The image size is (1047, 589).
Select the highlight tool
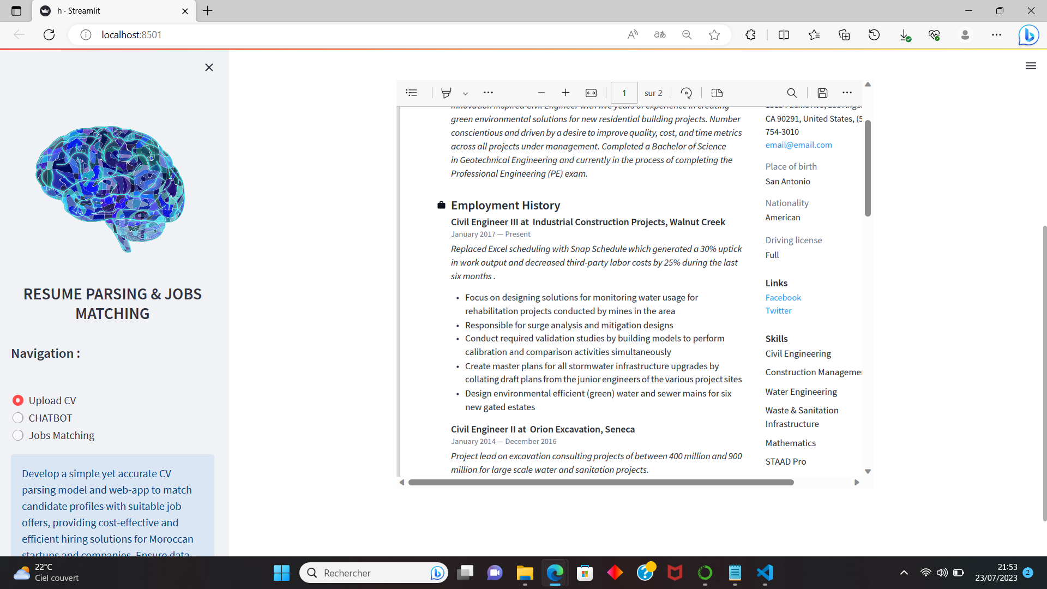click(446, 93)
